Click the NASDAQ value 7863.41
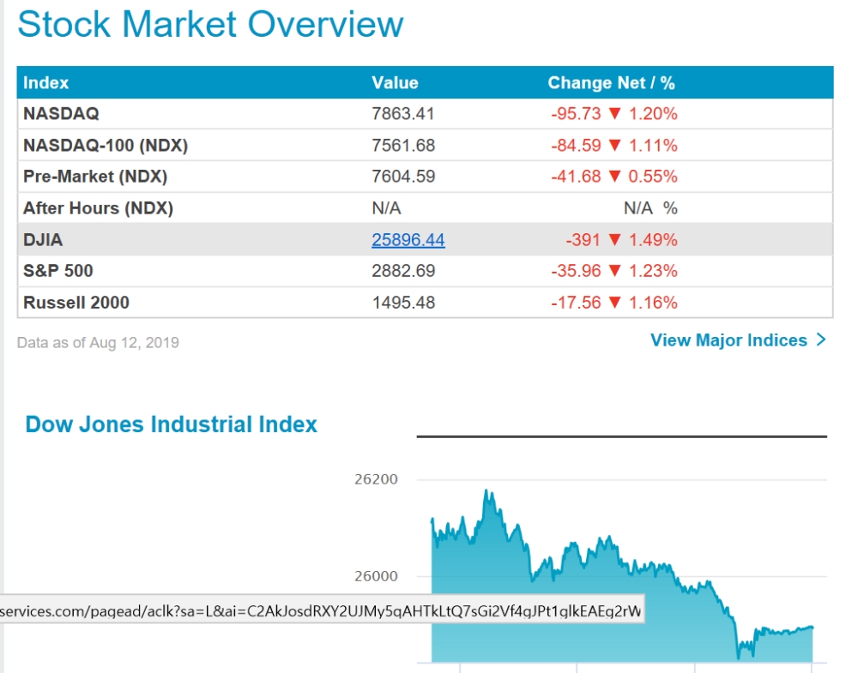 click(x=403, y=114)
